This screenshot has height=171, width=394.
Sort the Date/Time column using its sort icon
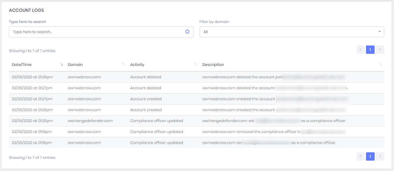coord(62,64)
